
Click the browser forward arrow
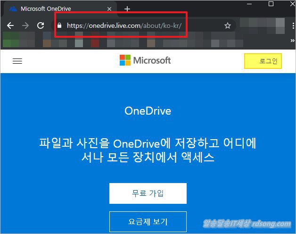click(25, 25)
